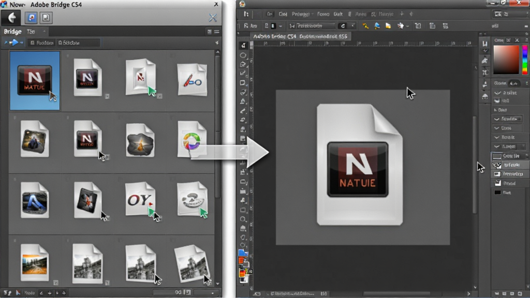Click the Photoshop application icon in title bar
530x298 pixels.
point(242,4)
